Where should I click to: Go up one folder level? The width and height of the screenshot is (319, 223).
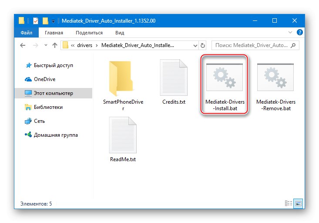[x=55, y=45]
